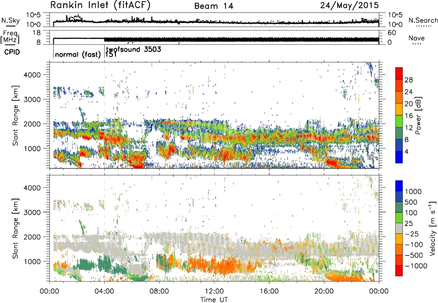The height and width of the screenshot is (303, 438).
Task: Click 'Slant Range [km]' label of the velocity panel
Action: (16, 228)
